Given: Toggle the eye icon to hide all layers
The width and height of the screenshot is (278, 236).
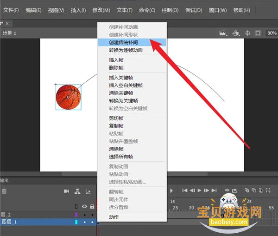Looking at the screenshot, I should click(x=84, y=206).
